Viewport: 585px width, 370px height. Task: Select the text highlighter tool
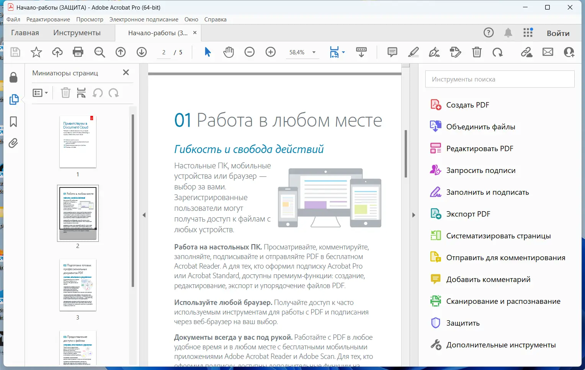coord(413,52)
